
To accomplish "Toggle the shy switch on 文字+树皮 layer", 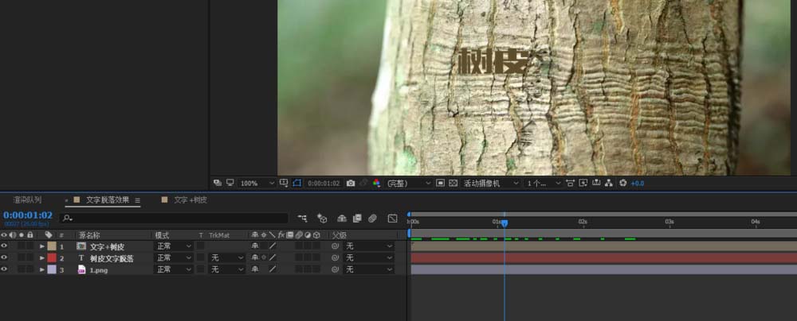I will coord(255,246).
